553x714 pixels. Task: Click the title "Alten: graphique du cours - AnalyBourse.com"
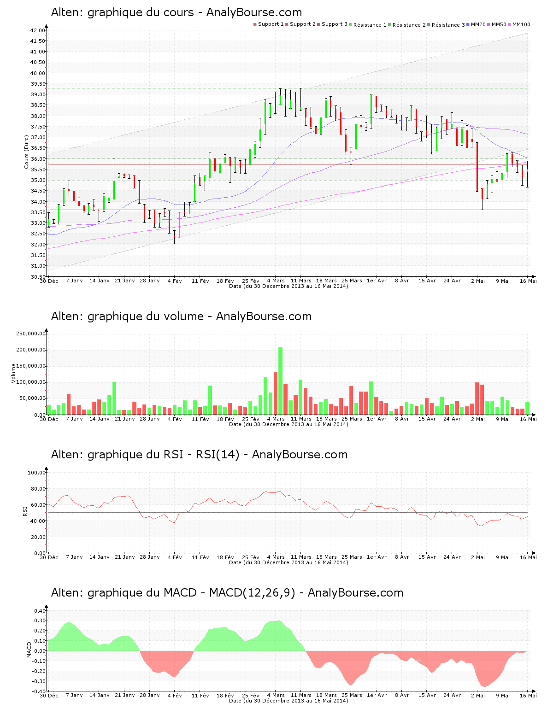pos(176,12)
